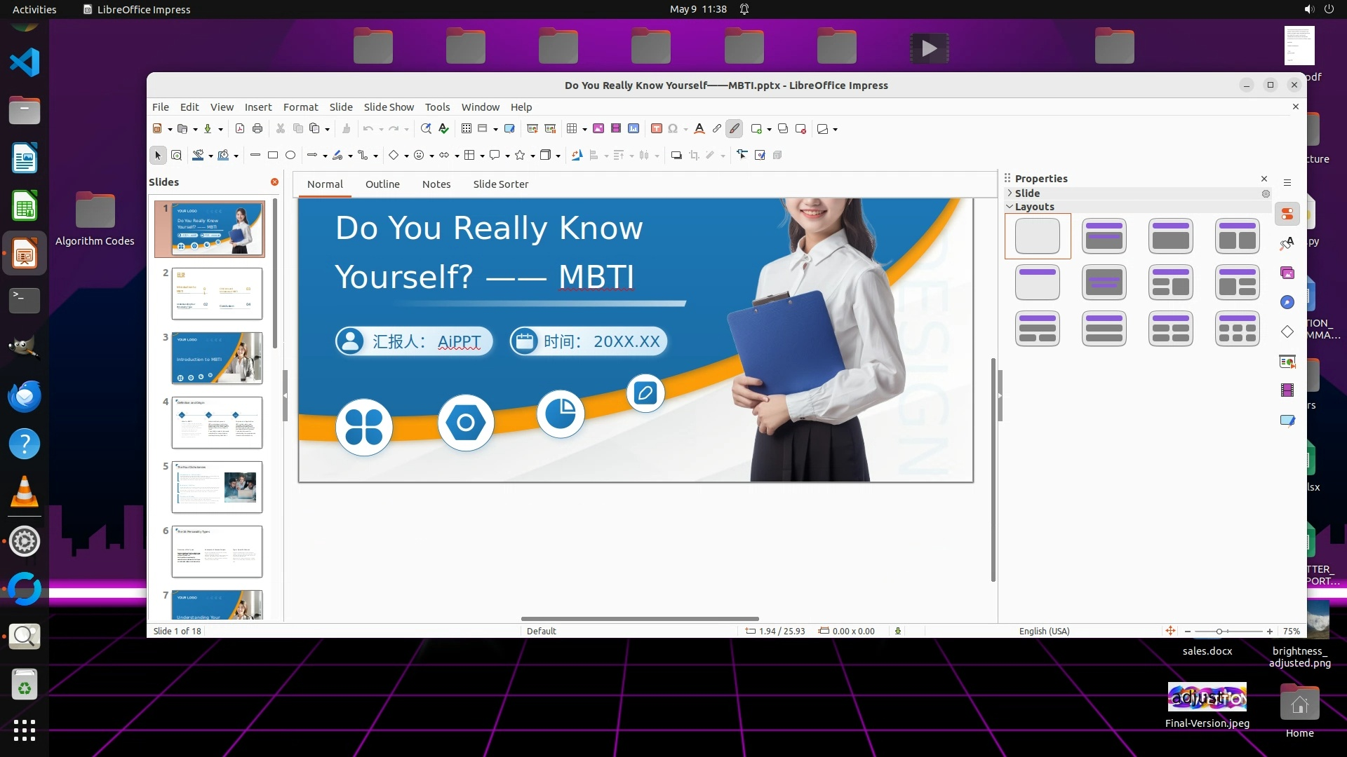
Task: Click the zoom in plus button
Action: tap(1269, 632)
